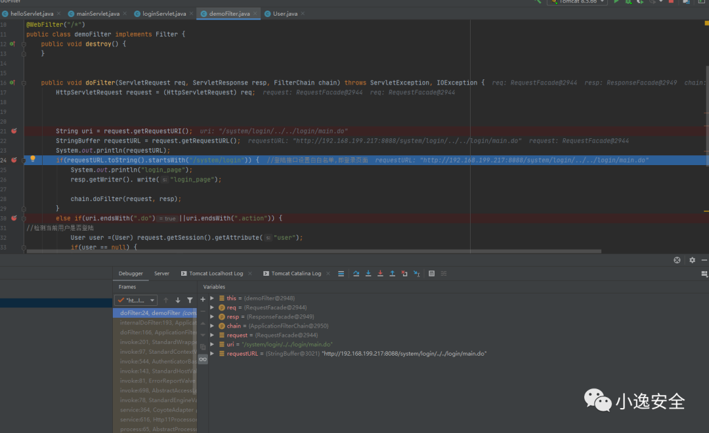Open the thread selector dropdown in Frames

136,300
